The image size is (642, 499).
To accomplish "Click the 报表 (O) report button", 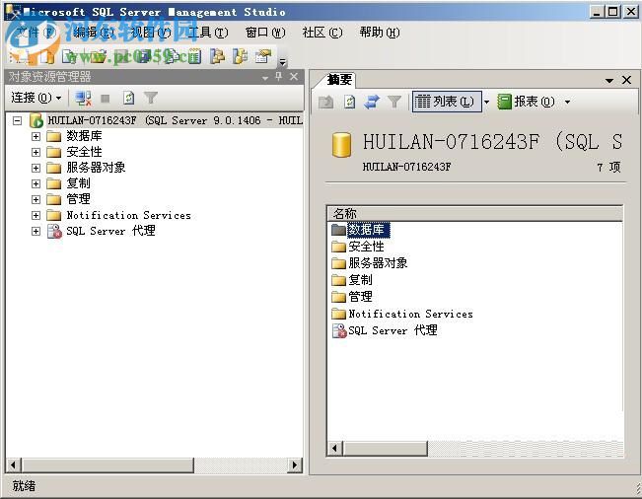I will click(527, 102).
